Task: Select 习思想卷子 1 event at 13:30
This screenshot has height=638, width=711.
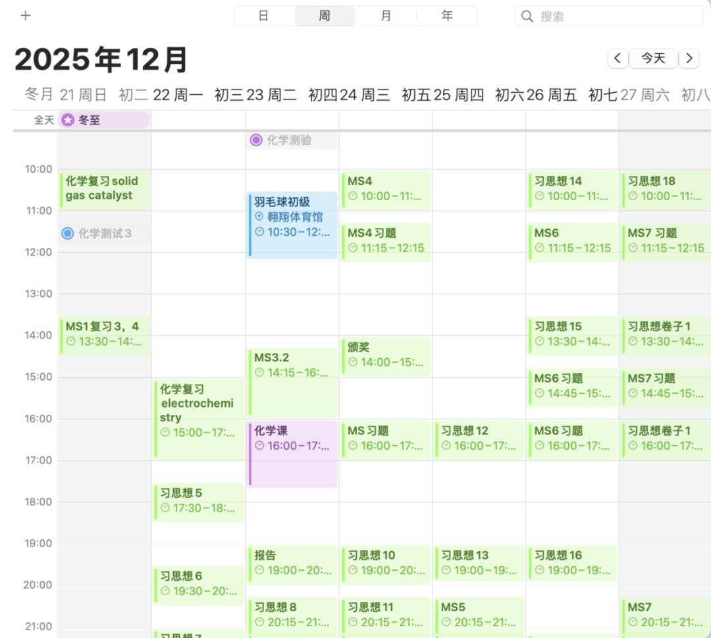Action: [x=666, y=336]
